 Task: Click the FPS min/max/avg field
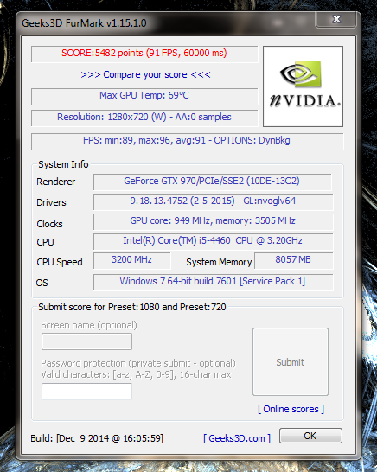pos(187,141)
